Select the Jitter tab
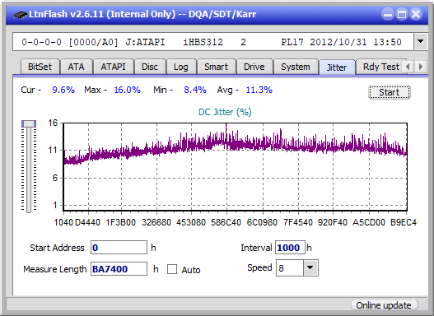The height and width of the screenshot is (316, 434). point(337,67)
